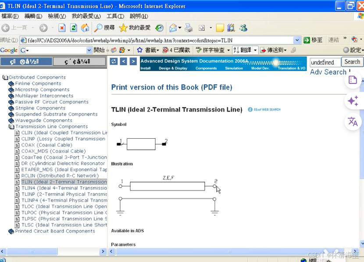Select TLIN4 (Ideal 4-Terminal Transmission) topic
Screen dimensions: 364x262
(x=64, y=188)
